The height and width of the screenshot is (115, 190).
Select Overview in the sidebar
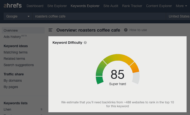[23, 30]
